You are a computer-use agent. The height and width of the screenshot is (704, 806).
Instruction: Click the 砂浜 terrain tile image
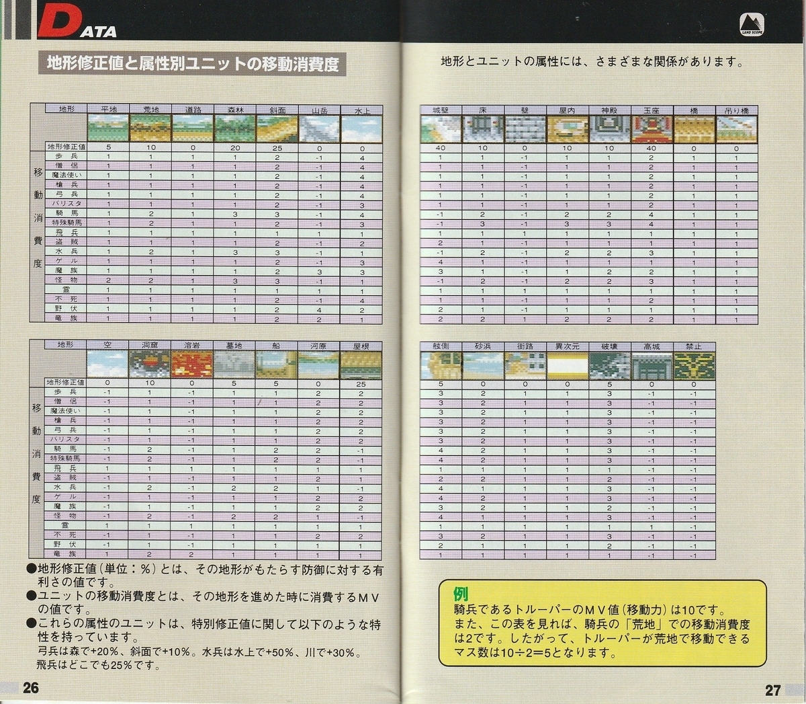(483, 365)
